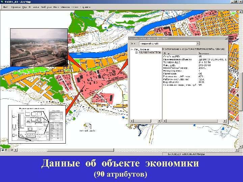Click the map horizontal scrollbar thumb
The height and width of the screenshot is (182, 243).
(80, 150)
